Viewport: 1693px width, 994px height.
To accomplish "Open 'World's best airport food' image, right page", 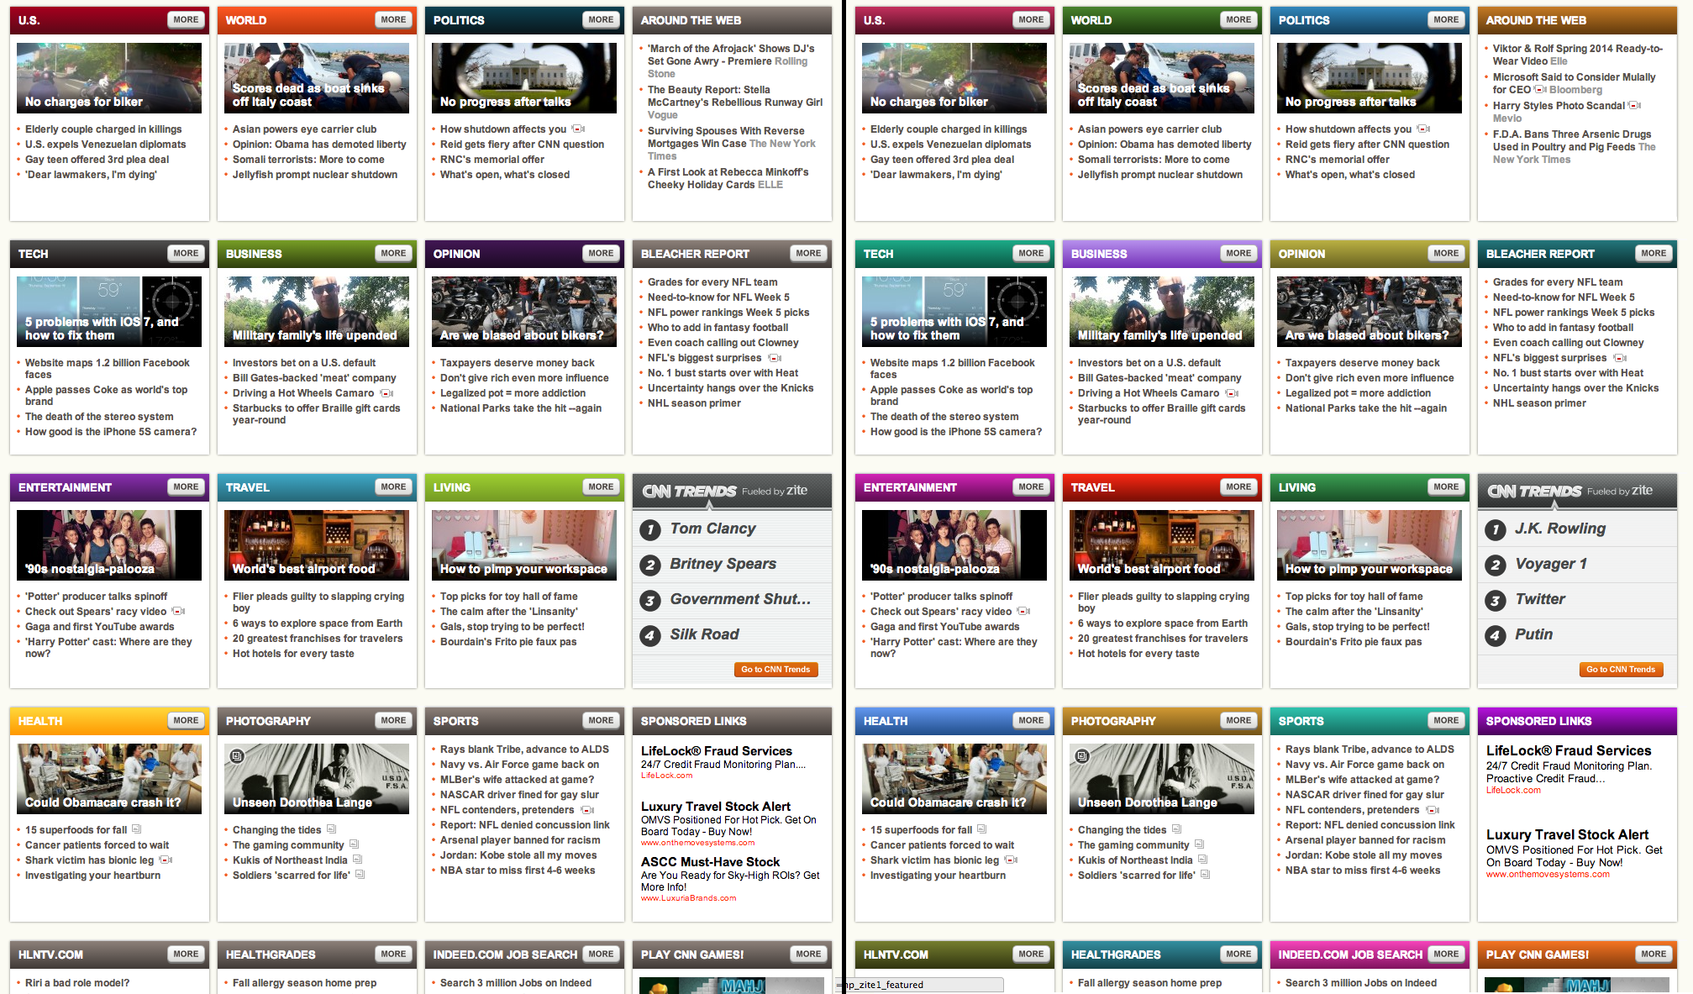I will click(1162, 545).
